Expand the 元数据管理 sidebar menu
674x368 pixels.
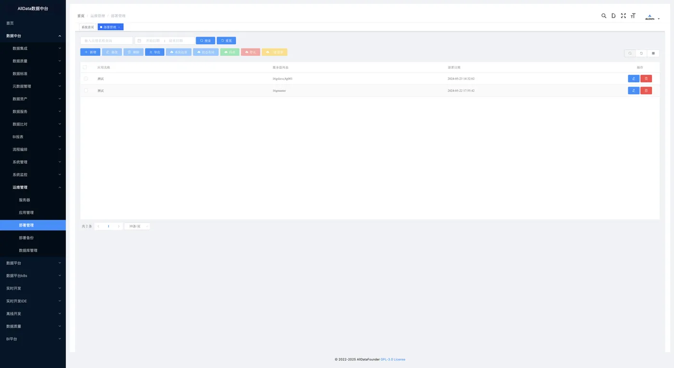33,86
